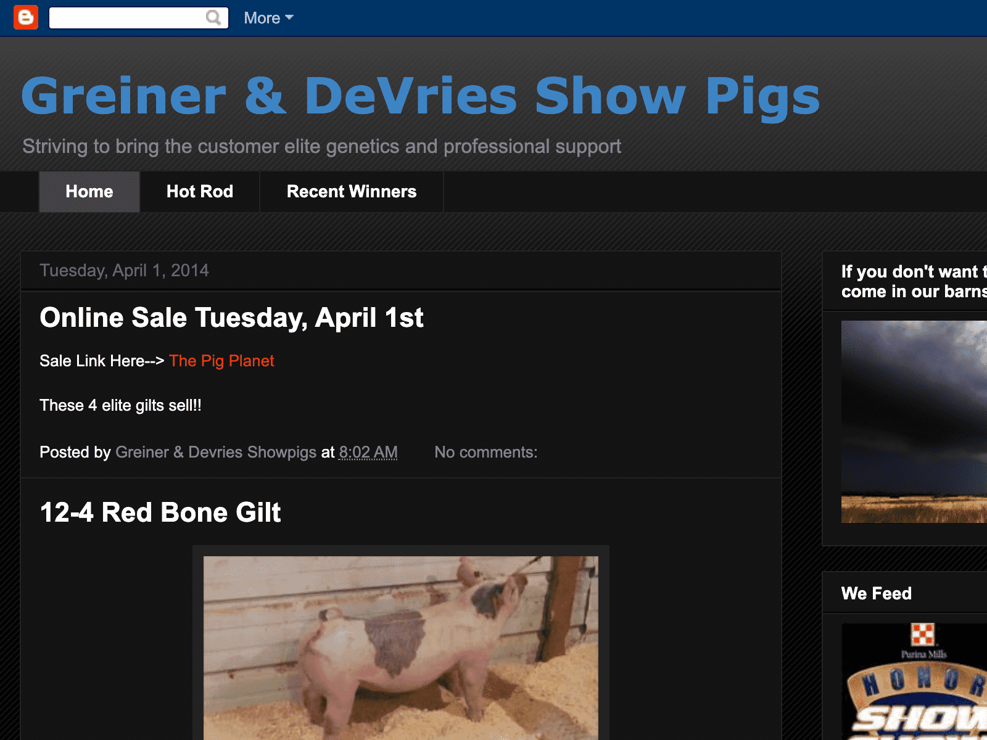Select the Home tab
Screen dimensions: 987x740
click(89, 192)
